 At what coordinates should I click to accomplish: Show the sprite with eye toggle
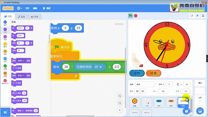pos(137,91)
